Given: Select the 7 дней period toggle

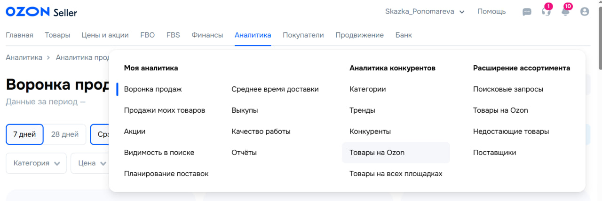Looking at the screenshot, I should pyautogui.click(x=24, y=134).
